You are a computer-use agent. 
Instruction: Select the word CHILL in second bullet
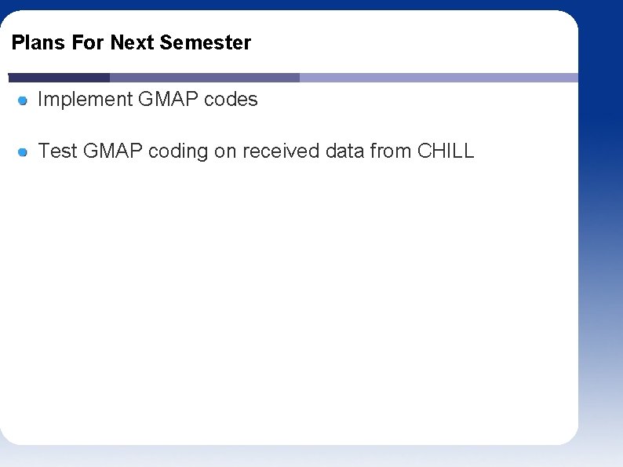click(446, 151)
